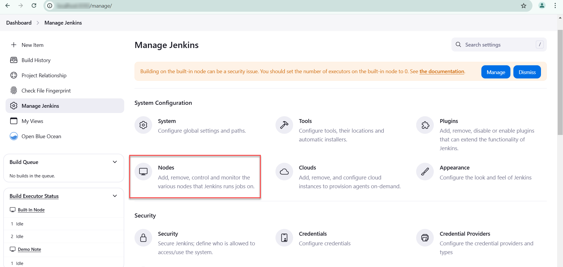Image resolution: width=563 pixels, height=267 pixels.
Task: Click the New Item plus icon
Action: click(x=14, y=45)
